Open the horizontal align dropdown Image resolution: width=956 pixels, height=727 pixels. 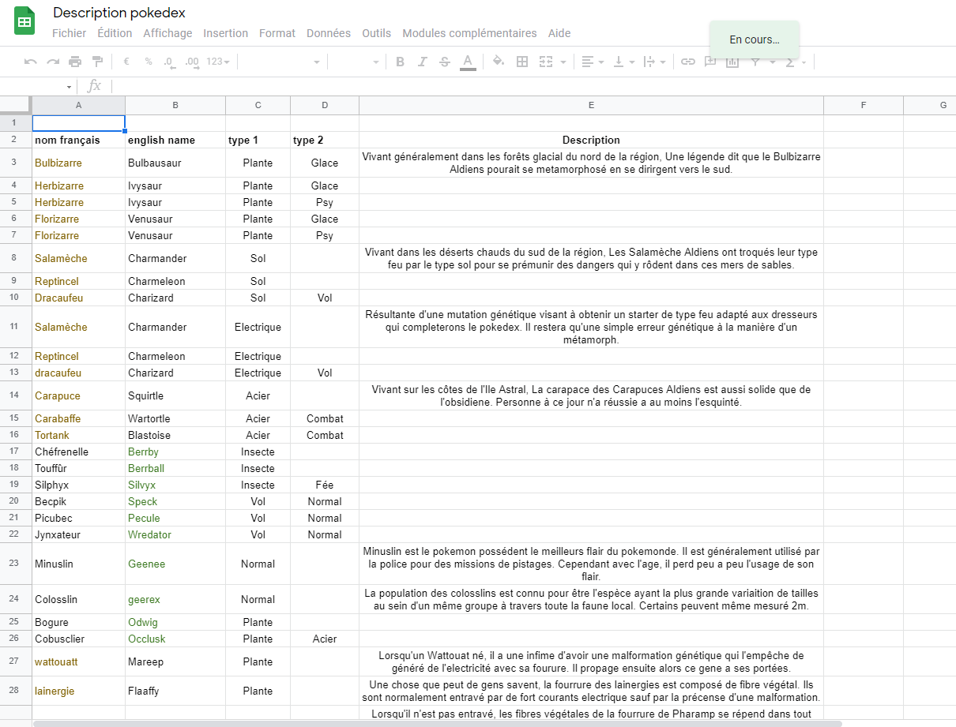(x=591, y=62)
